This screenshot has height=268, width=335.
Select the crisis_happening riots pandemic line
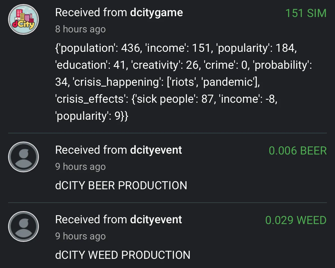[158, 82]
